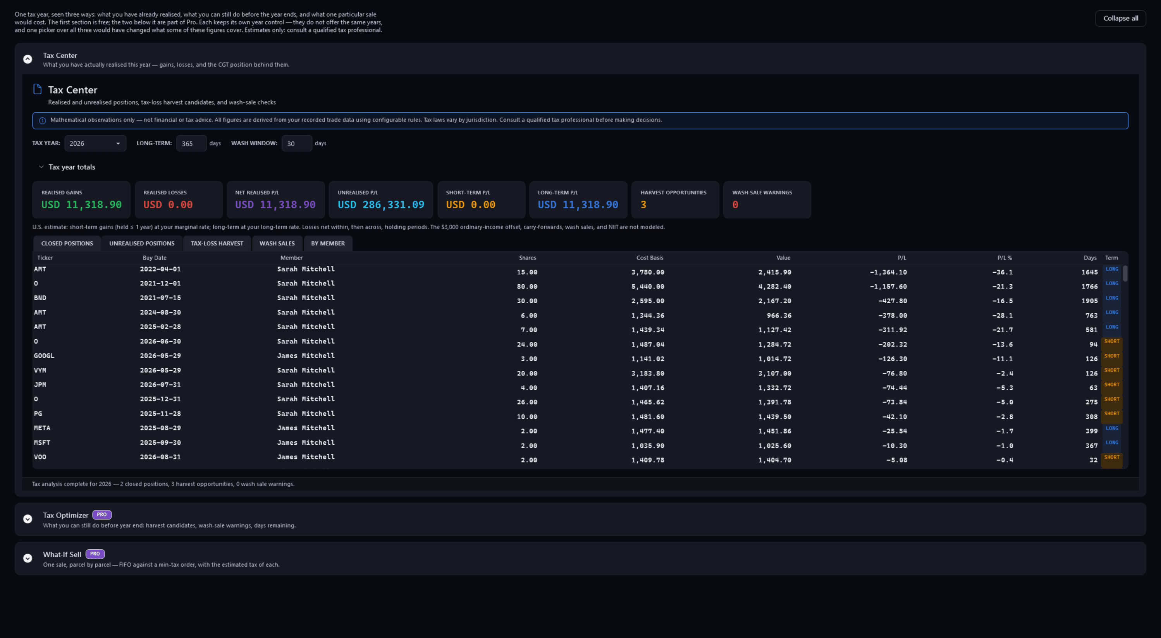
Task: Click the PRO badge beside Tax Optimizer
Action: pyautogui.click(x=102, y=514)
